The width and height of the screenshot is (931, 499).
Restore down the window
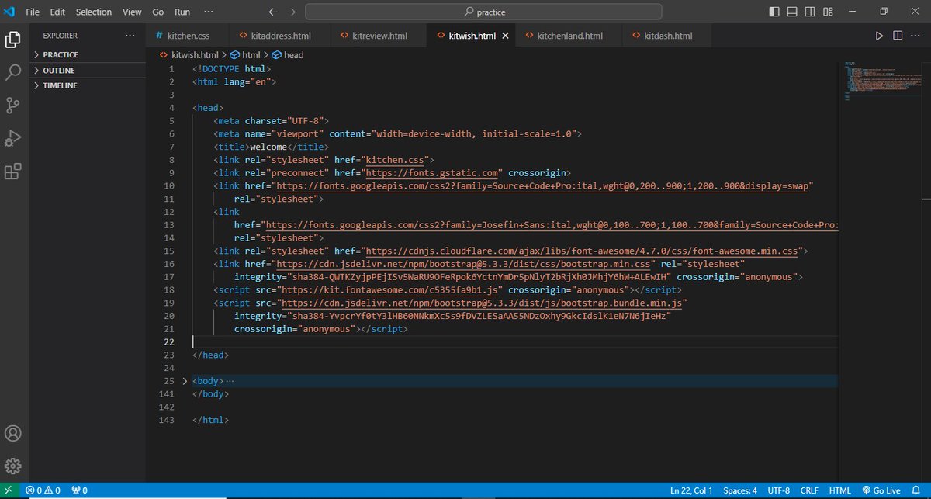pos(883,12)
